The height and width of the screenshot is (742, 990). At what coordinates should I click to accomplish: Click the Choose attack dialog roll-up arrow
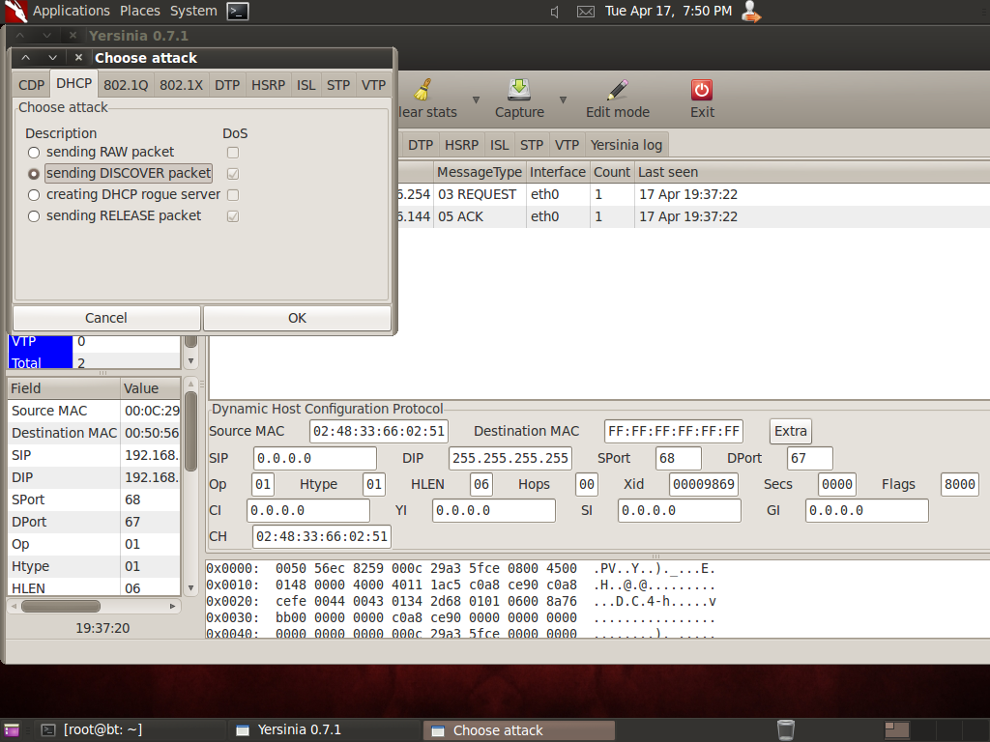click(x=26, y=57)
